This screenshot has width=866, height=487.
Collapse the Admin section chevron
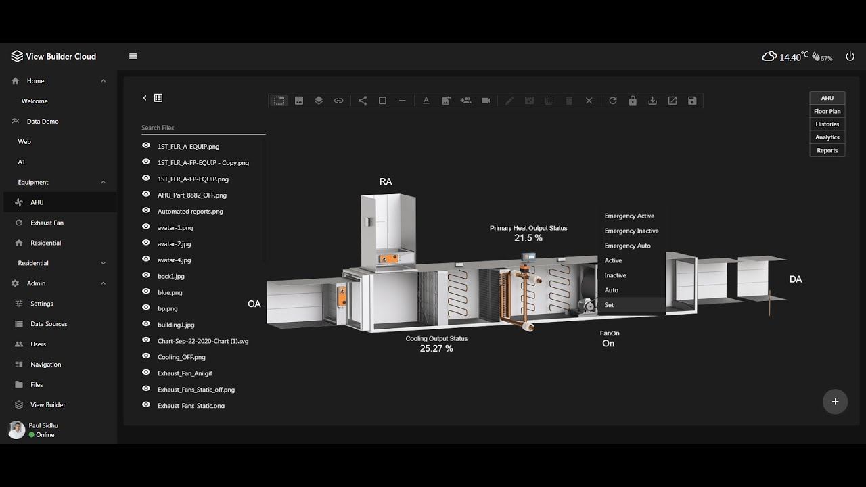(x=104, y=283)
